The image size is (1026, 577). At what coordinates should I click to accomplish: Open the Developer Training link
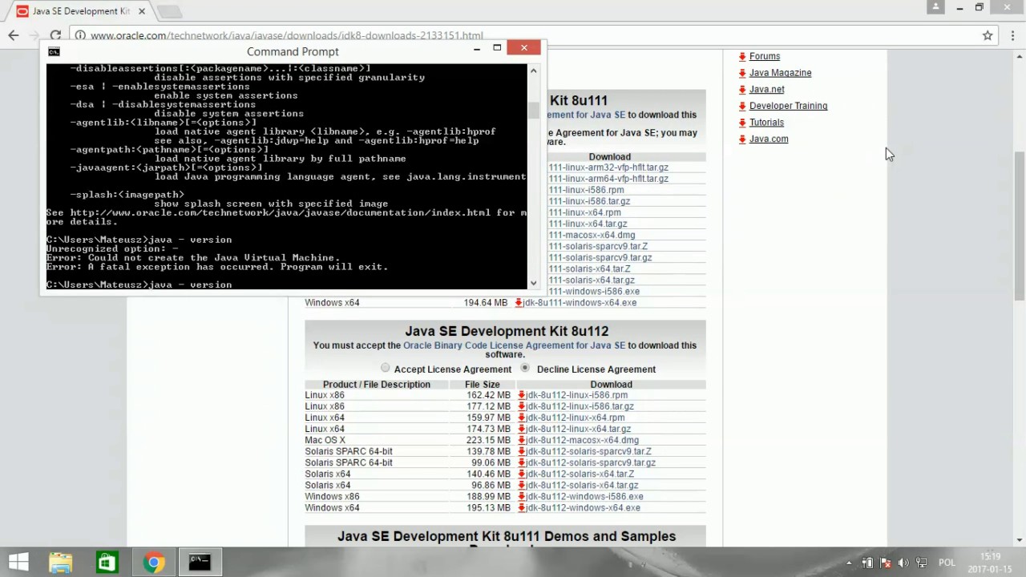(x=788, y=106)
